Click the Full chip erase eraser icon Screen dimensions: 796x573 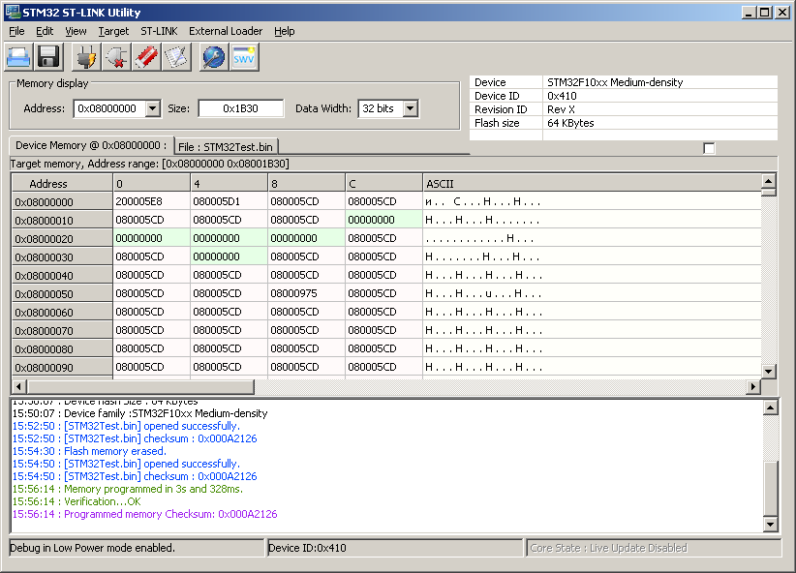[145, 57]
